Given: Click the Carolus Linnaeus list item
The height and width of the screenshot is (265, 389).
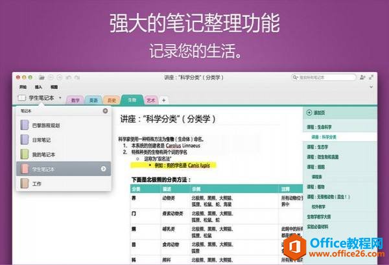Looking at the screenshot, I should [166, 146].
